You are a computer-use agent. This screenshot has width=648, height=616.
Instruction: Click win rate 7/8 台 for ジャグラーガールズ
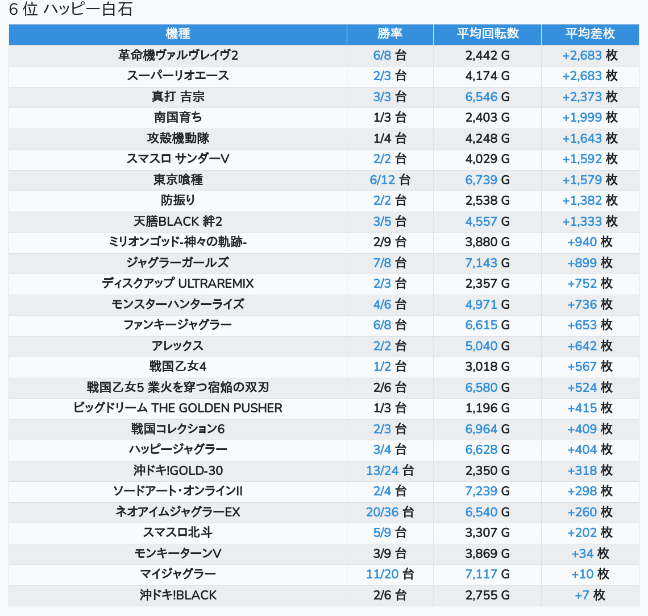[390, 263]
